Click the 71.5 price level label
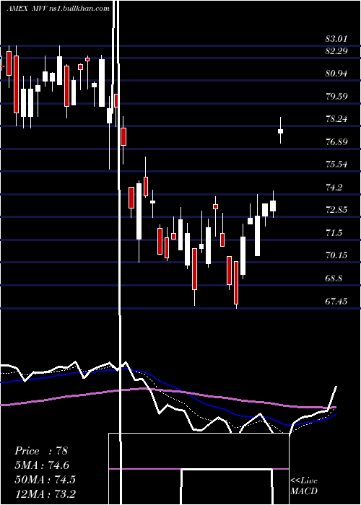The width and height of the screenshot is (361, 505). click(x=334, y=233)
